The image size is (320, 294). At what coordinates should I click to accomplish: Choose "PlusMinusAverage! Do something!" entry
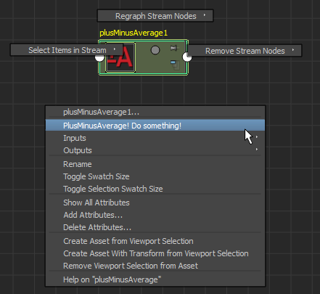[x=155, y=126]
